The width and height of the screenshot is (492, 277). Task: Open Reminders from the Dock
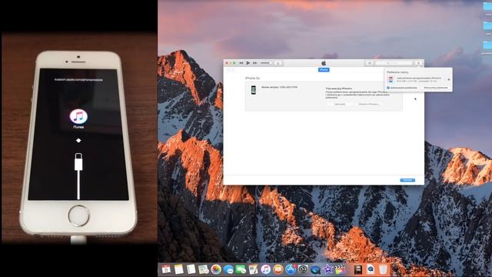pos(191,269)
